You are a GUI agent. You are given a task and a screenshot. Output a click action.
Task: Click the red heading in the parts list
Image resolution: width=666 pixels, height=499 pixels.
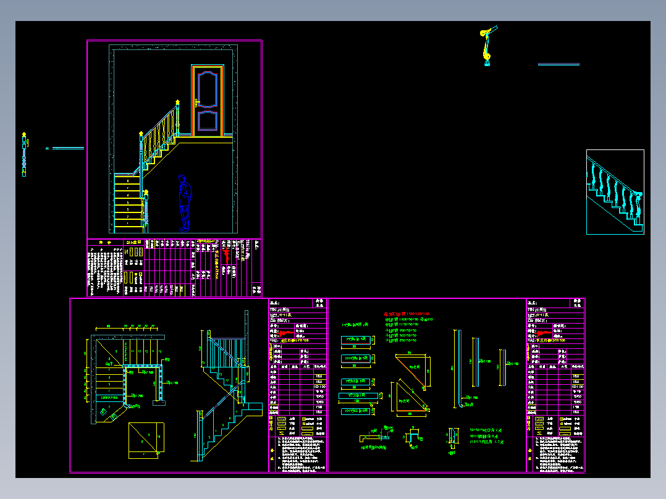coord(407,314)
